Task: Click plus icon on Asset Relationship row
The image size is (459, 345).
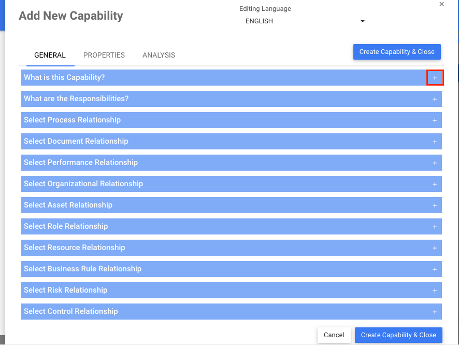Action: coord(435,205)
